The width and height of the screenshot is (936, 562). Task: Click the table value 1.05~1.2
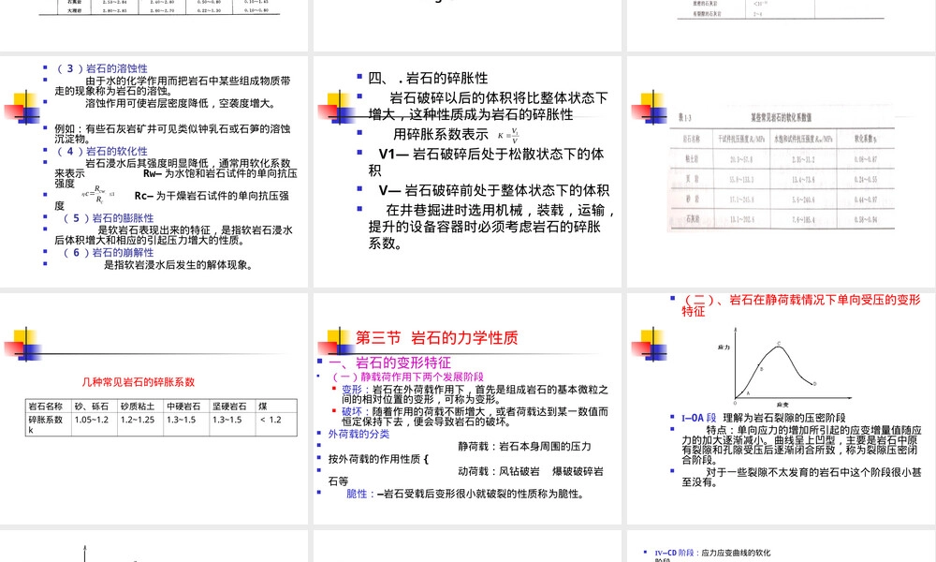click(x=92, y=420)
